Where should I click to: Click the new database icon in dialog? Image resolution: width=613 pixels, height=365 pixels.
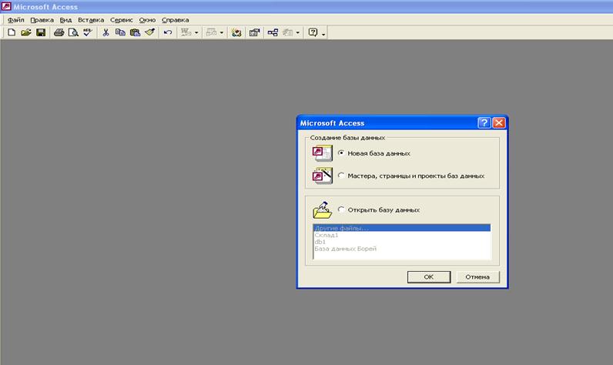click(322, 153)
